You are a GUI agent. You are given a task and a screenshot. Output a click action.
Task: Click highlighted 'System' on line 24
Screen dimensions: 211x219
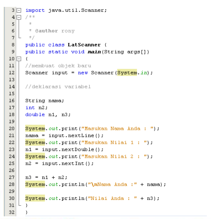tap(35, 156)
